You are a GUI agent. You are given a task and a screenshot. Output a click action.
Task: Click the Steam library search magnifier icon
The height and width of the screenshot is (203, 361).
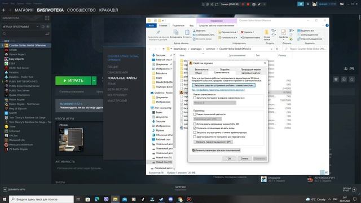click(x=5, y=34)
